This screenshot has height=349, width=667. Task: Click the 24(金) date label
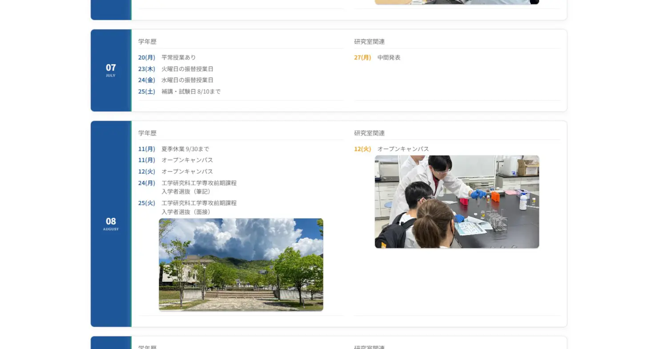coord(147,80)
